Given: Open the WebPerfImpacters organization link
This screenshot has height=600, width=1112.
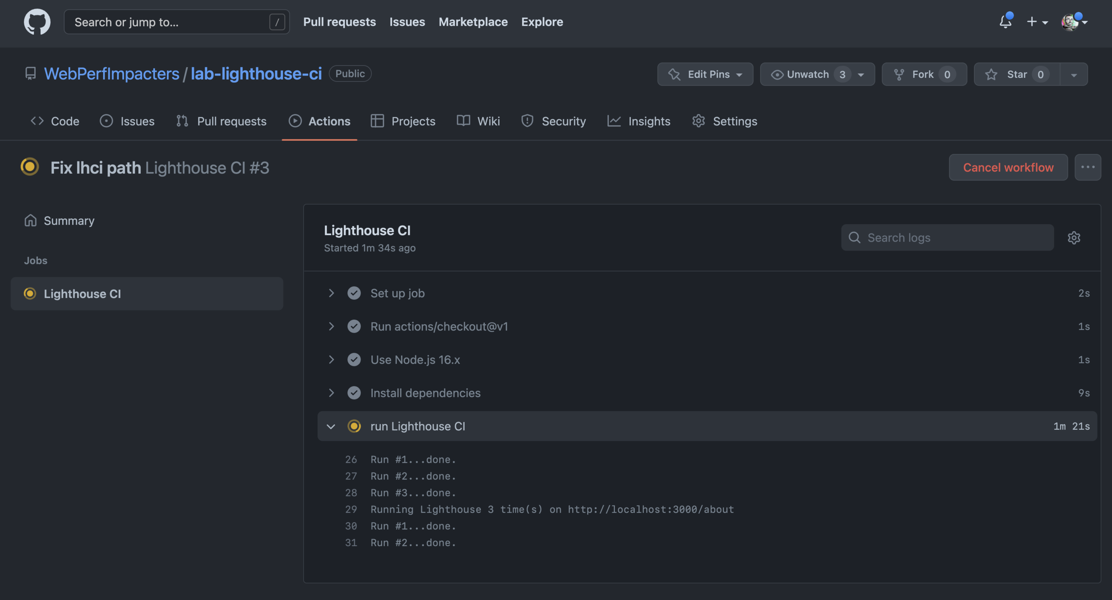Looking at the screenshot, I should tap(112, 74).
